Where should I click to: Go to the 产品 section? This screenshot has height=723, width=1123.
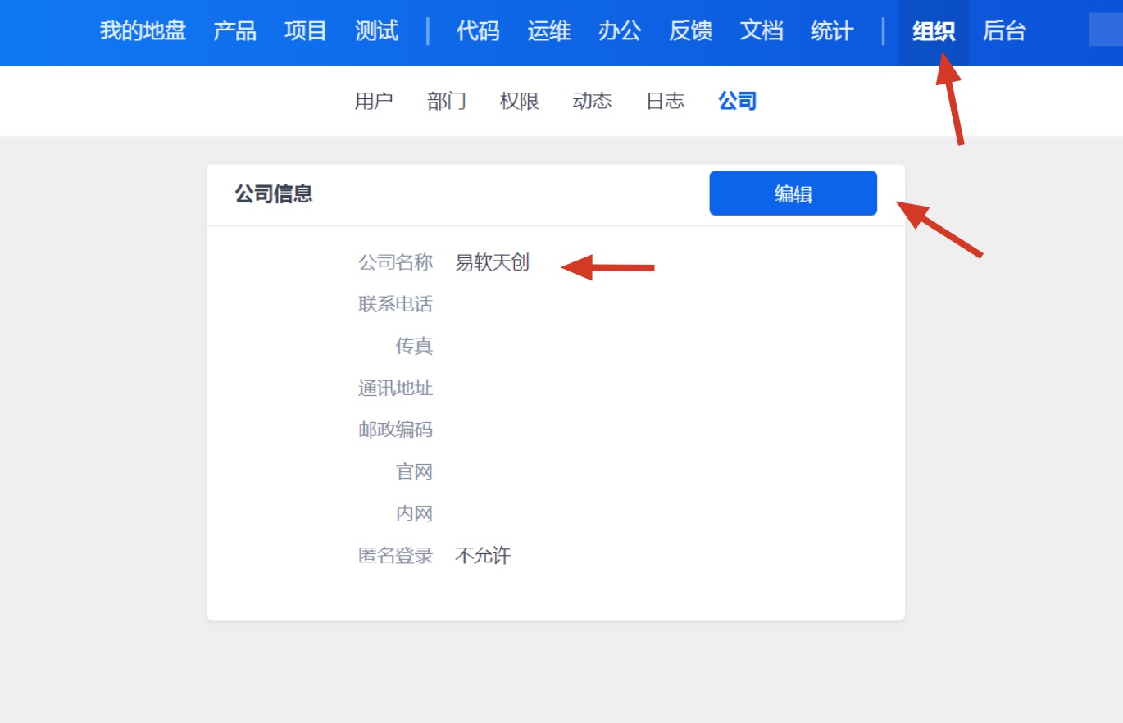coord(234,31)
